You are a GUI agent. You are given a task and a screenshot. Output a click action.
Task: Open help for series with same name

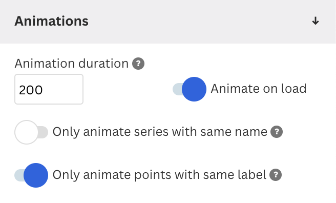coord(277,132)
